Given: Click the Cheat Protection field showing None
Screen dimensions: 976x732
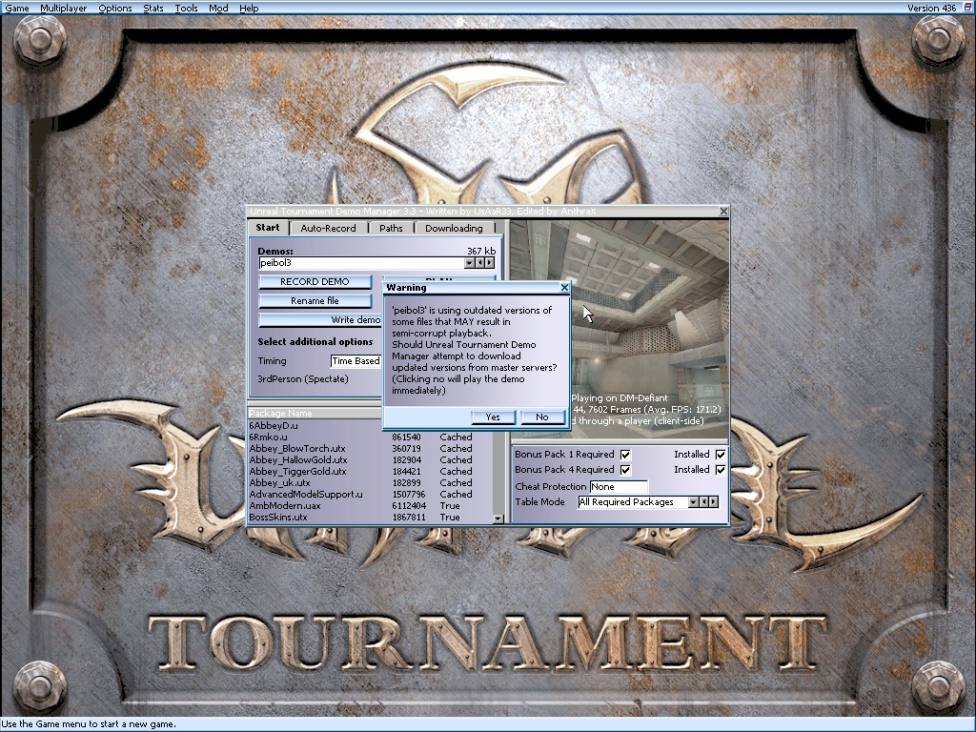Looking at the screenshot, I should click(618, 487).
